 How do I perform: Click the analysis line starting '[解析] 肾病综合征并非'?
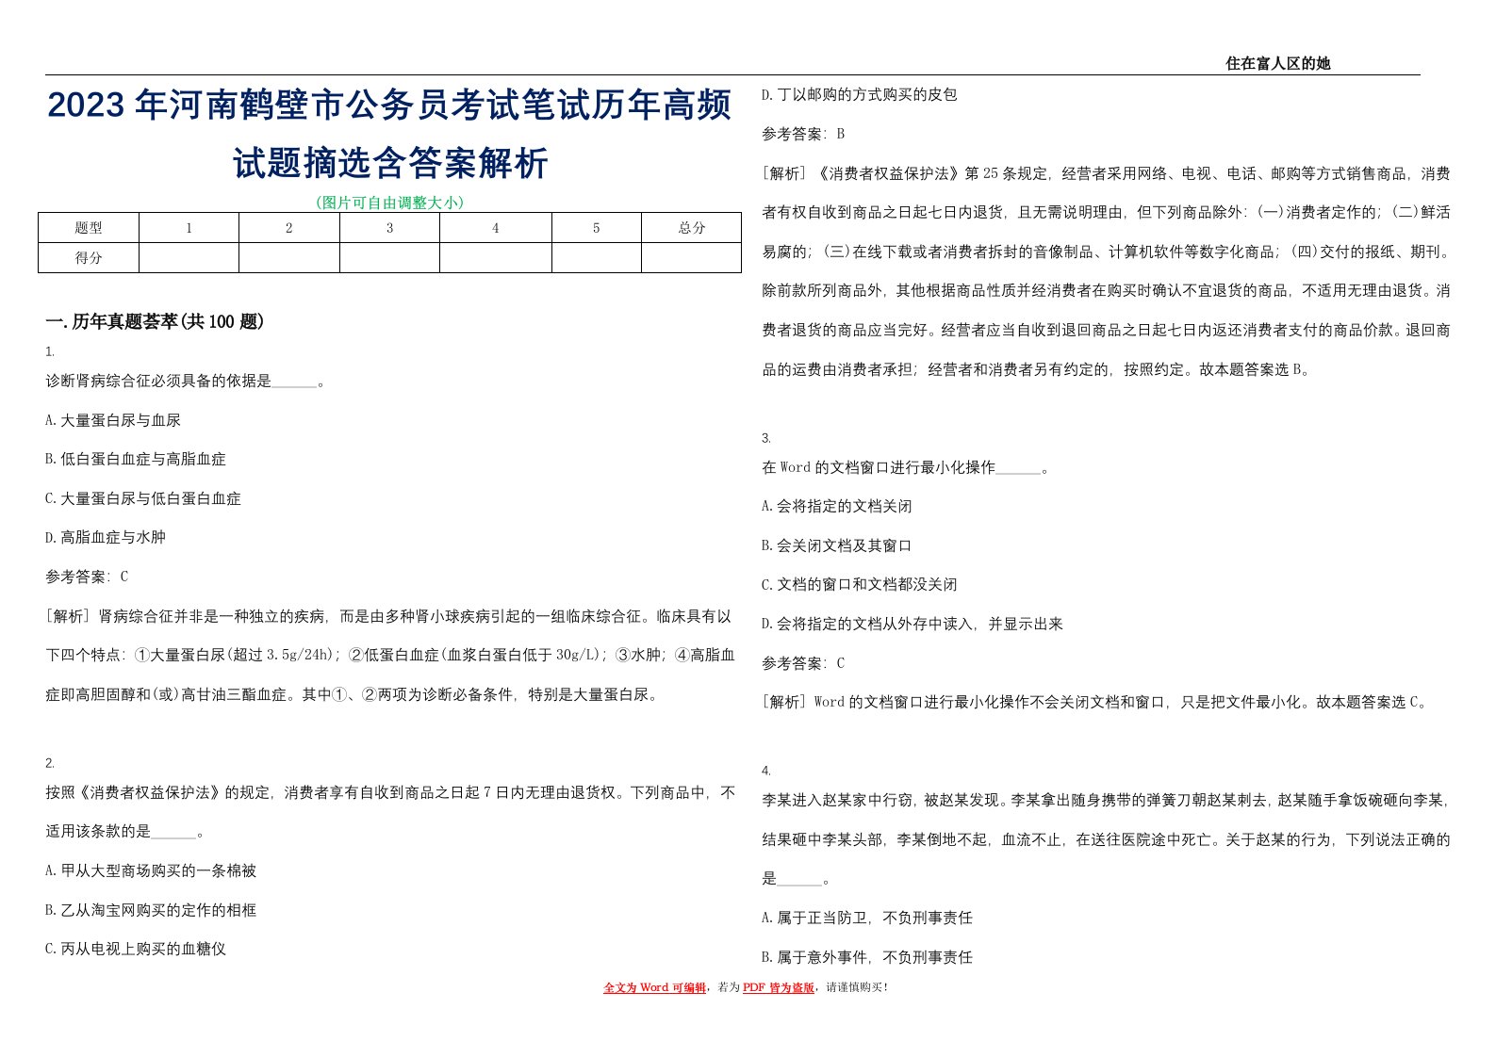pyautogui.click(x=388, y=616)
